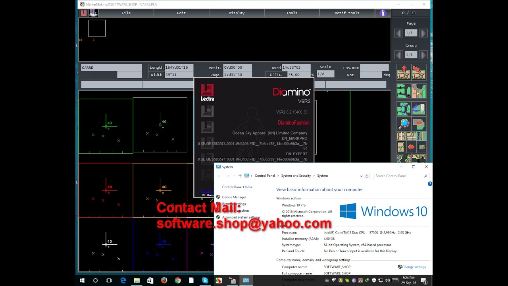The image size is (508, 286).
Task: Click the blue information icon in menu bar
Action: tap(383, 13)
